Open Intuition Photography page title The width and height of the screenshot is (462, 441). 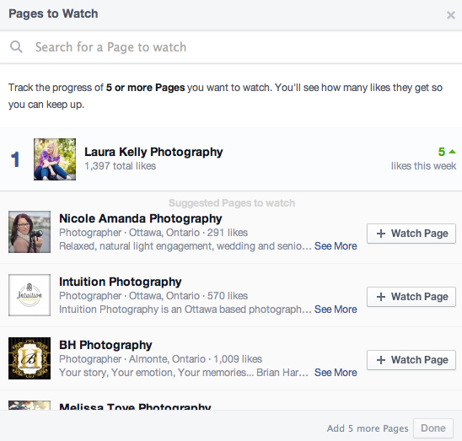tap(121, 282)
